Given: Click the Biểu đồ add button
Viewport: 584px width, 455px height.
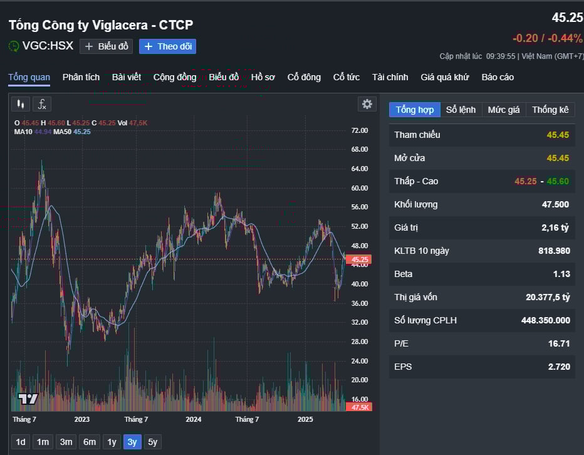Looking at the screenshot, I should pos(106,46).
